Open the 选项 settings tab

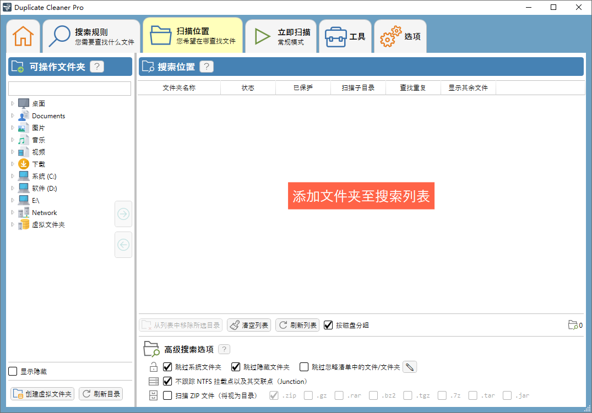click(x=400, y=36)
